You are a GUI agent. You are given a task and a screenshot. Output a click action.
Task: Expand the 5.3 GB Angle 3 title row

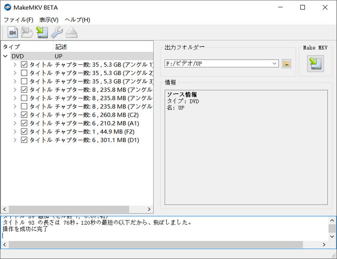(15, 81)
